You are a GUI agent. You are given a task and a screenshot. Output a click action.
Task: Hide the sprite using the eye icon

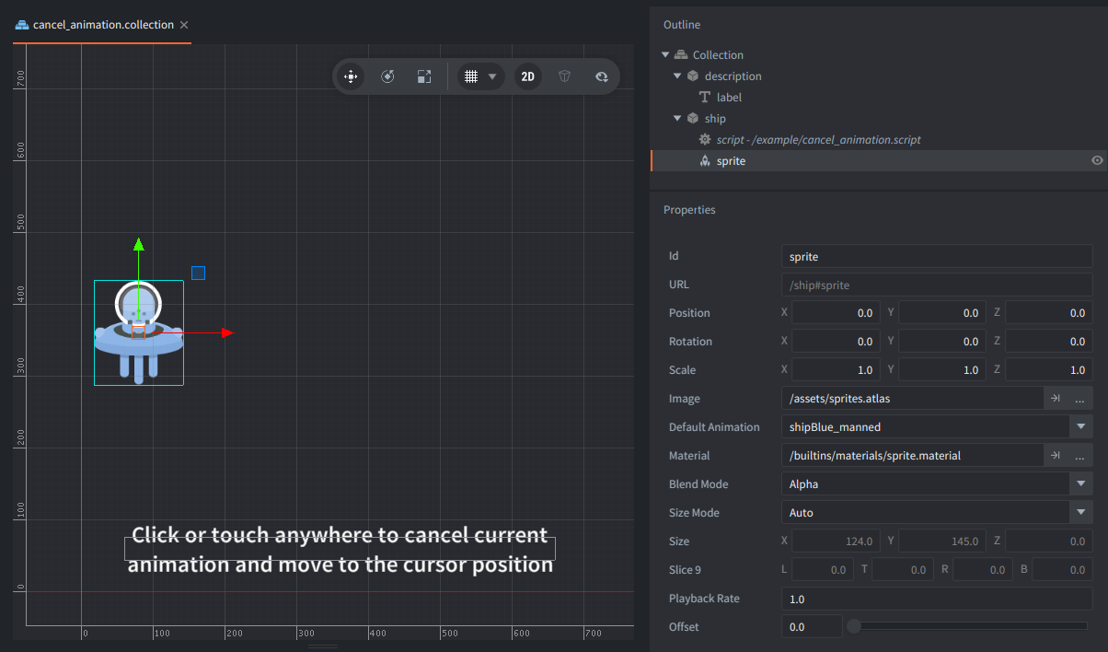[x=1097, y=161]
